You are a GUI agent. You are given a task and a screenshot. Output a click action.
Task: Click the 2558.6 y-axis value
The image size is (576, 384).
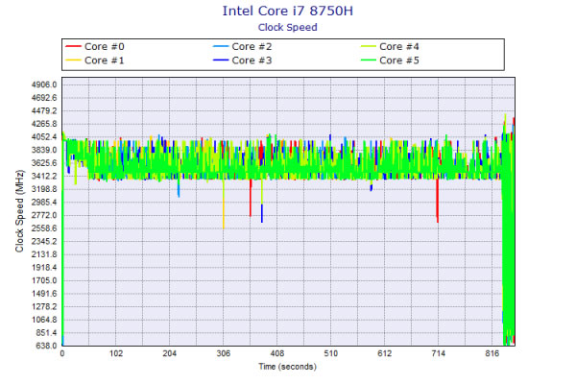44,228
